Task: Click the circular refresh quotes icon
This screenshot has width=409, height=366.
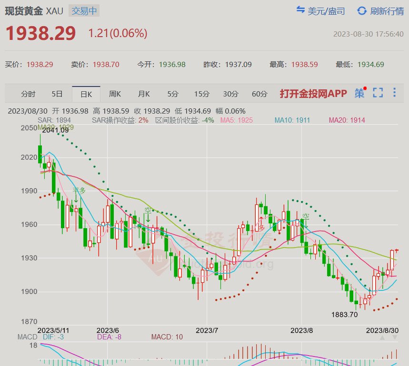Action: click(x=362, y=10)
